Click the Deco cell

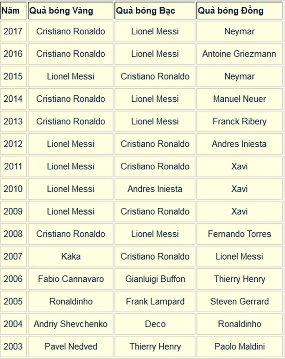155,324
